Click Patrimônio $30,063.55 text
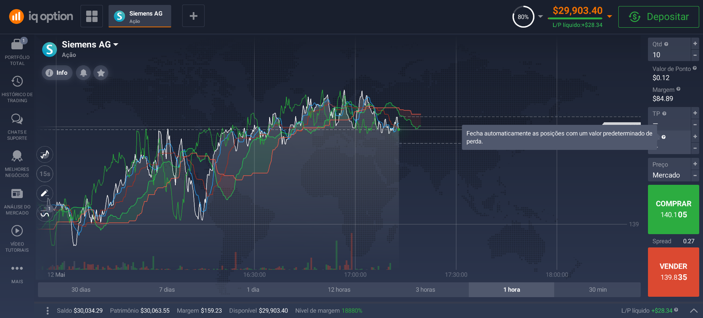This screenshot has height=318, width=703. pyautogui.click(x=140, y=310)
